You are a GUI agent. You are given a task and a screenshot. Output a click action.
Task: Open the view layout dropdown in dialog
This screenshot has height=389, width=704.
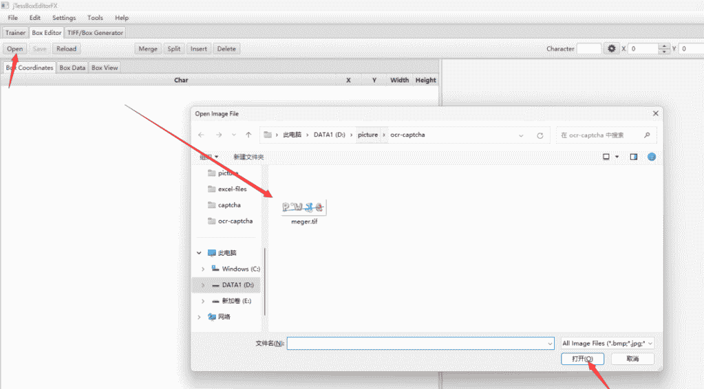pyautogui.click(x=617, y=157)
